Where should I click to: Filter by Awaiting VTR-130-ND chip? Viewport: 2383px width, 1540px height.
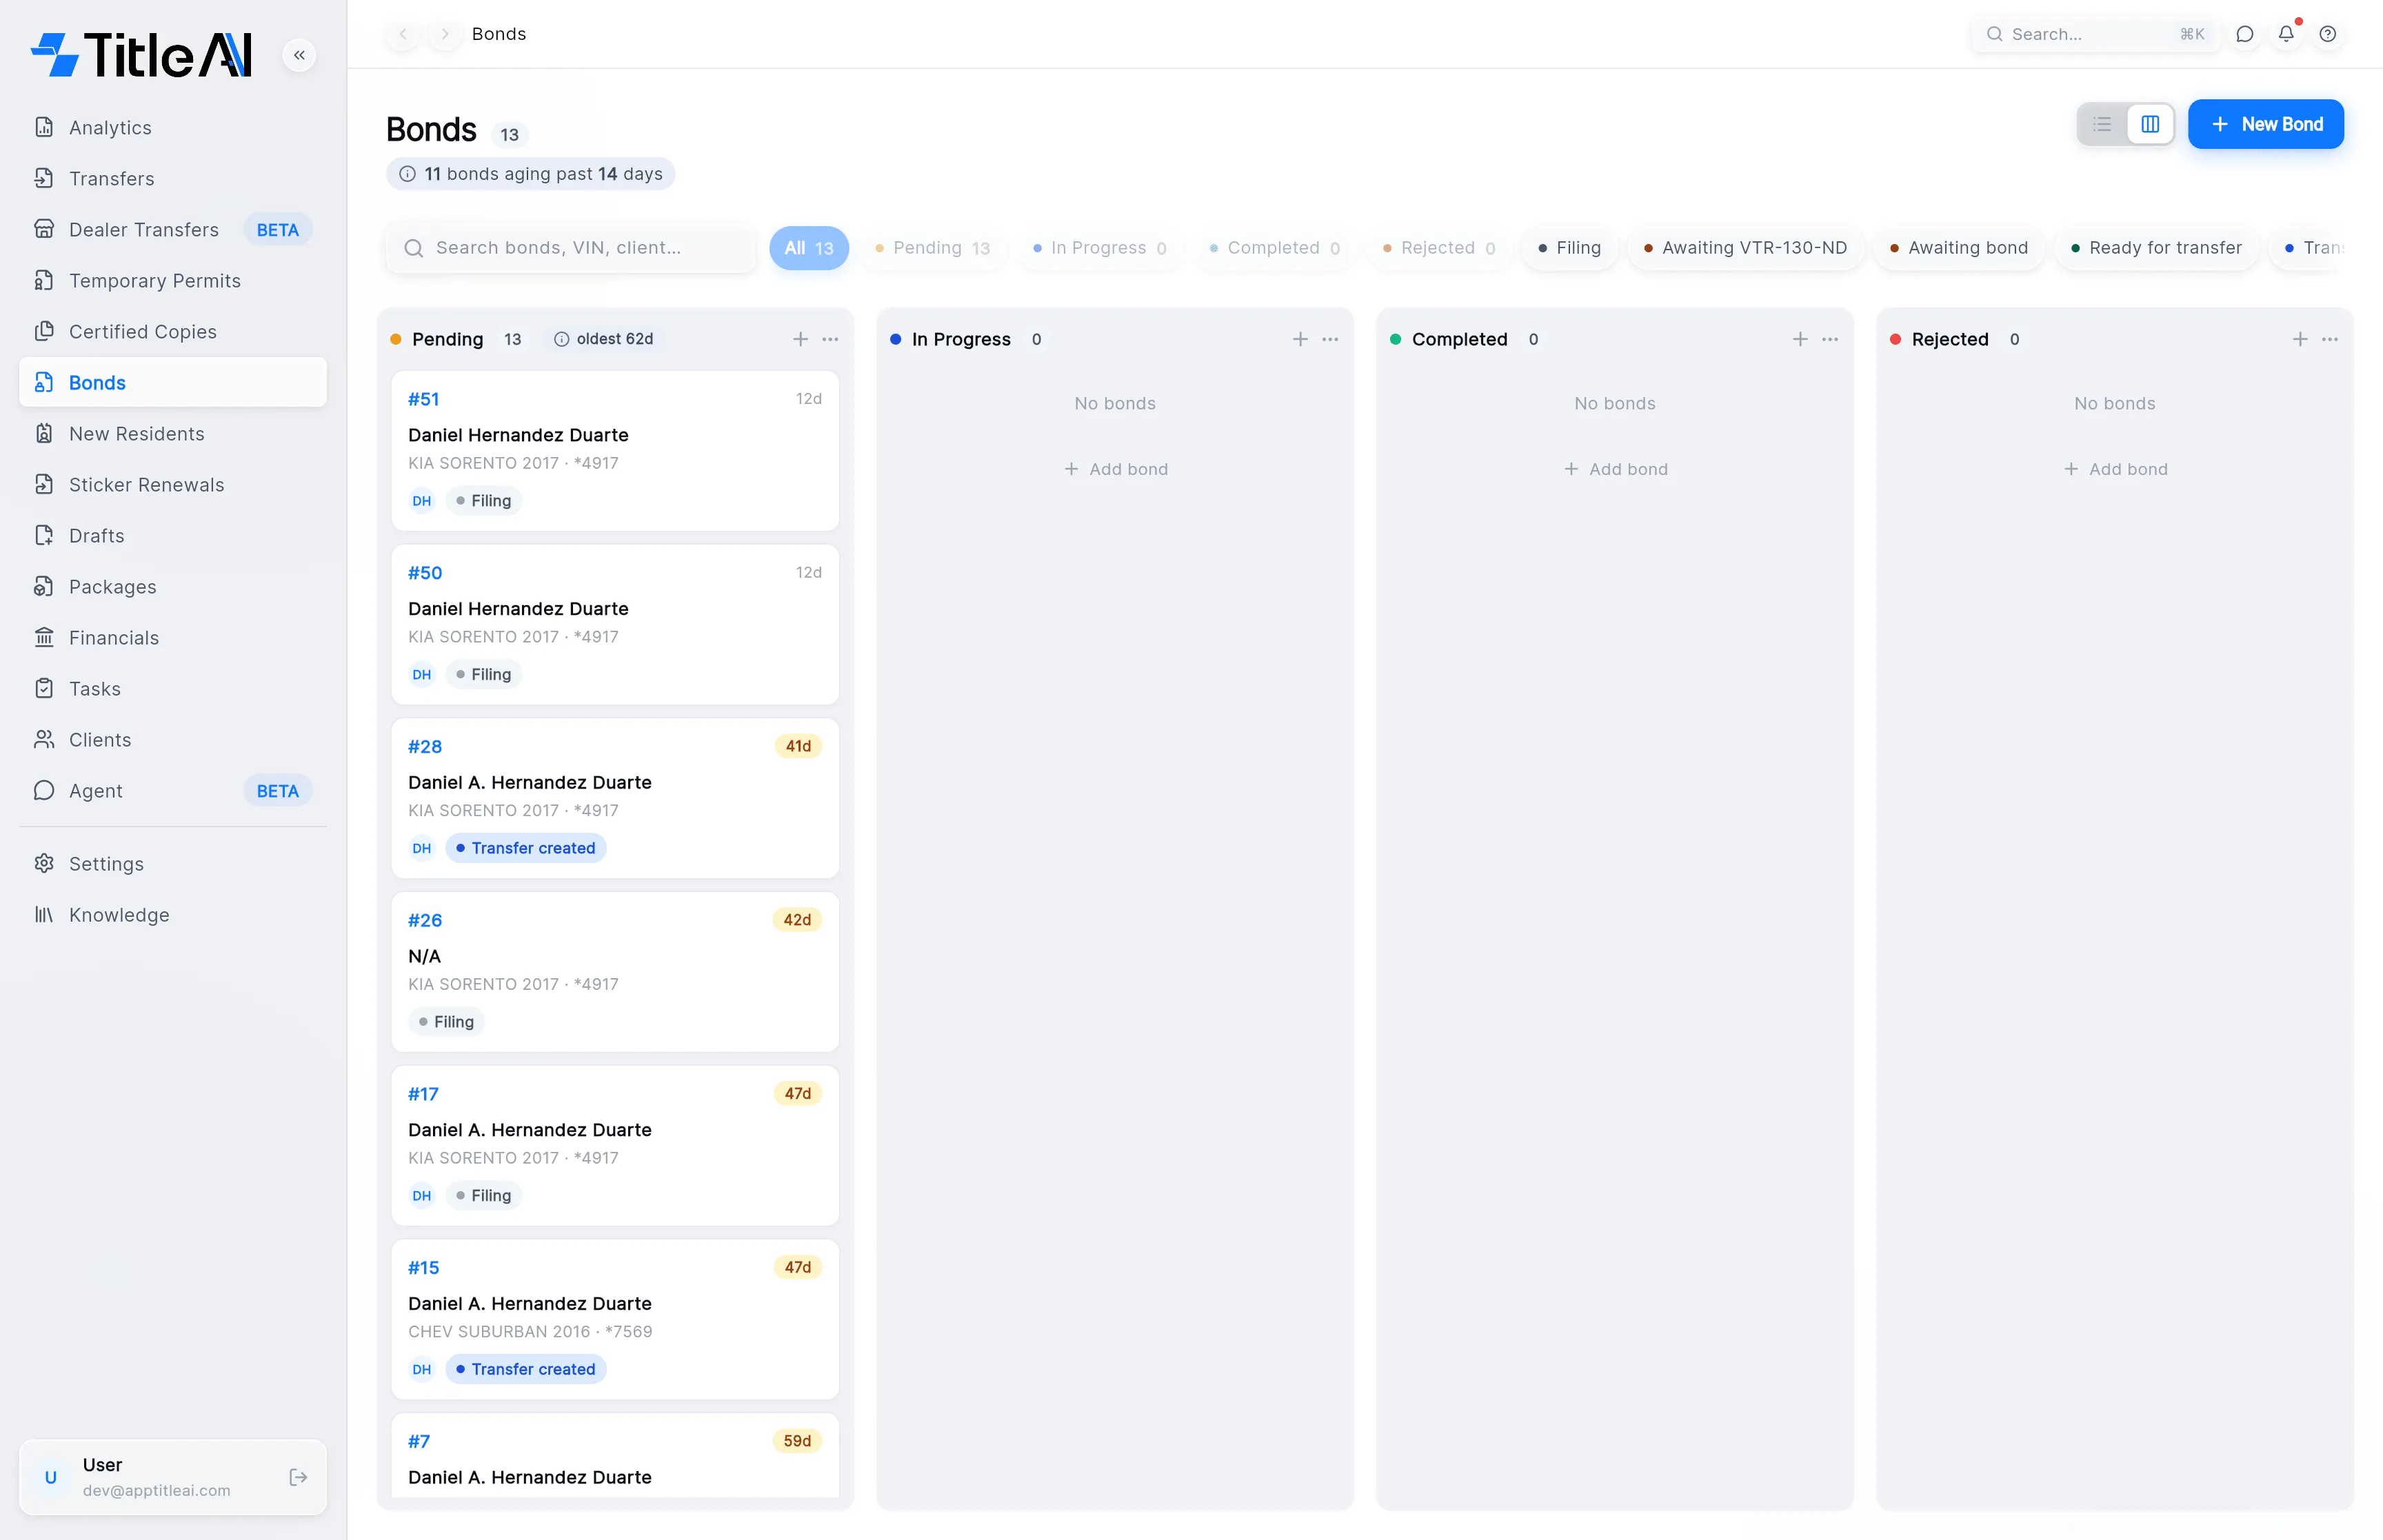1745,248
